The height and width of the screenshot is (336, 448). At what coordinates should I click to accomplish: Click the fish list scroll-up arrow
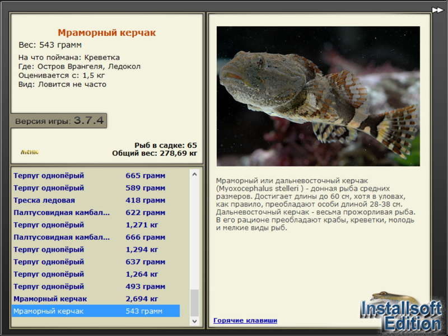pos(194,175)
